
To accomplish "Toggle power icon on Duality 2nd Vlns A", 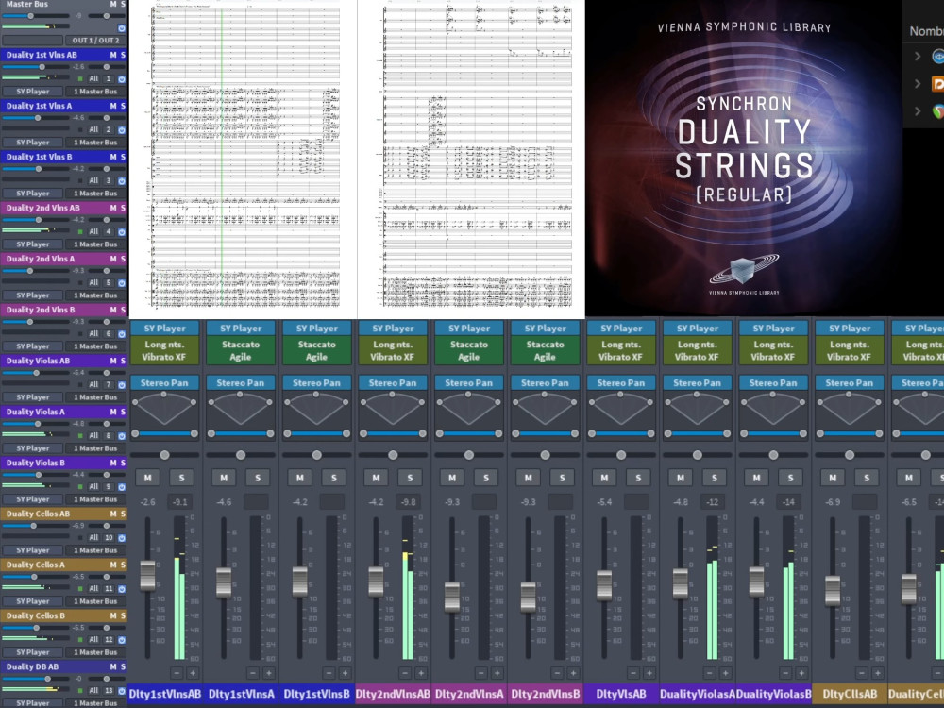I will 122,283.
